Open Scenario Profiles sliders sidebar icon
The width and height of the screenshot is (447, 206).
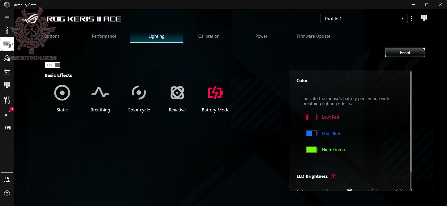tap(7, 86)
